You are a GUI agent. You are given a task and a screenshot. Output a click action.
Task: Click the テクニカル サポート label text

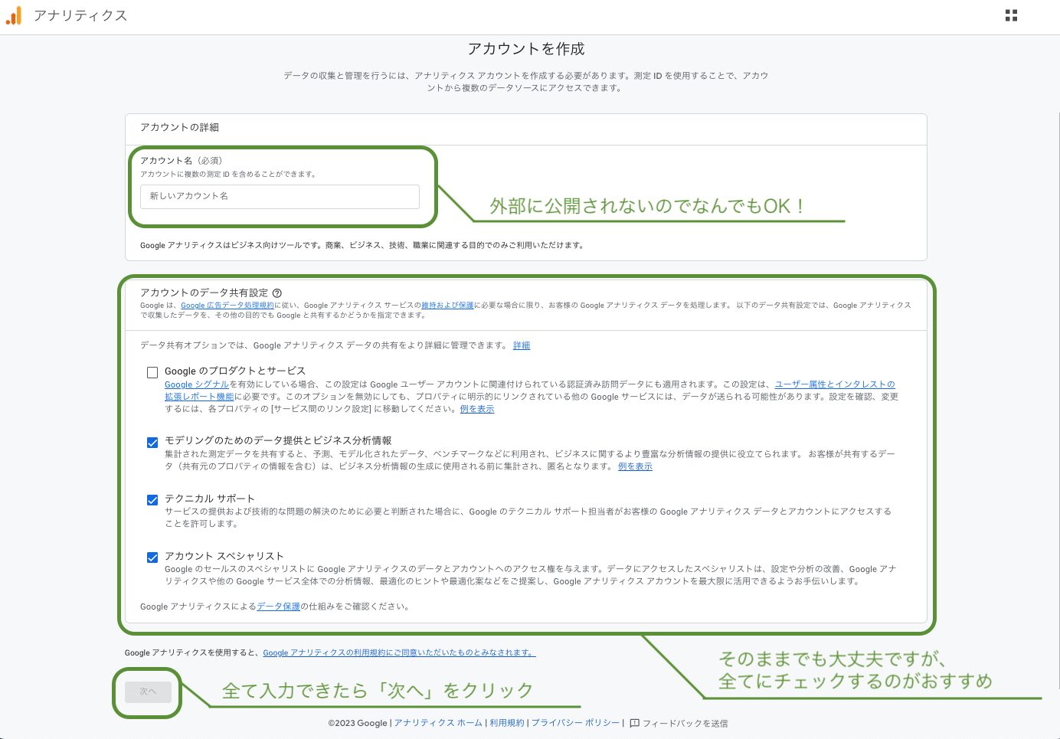[x=209, y=499]
